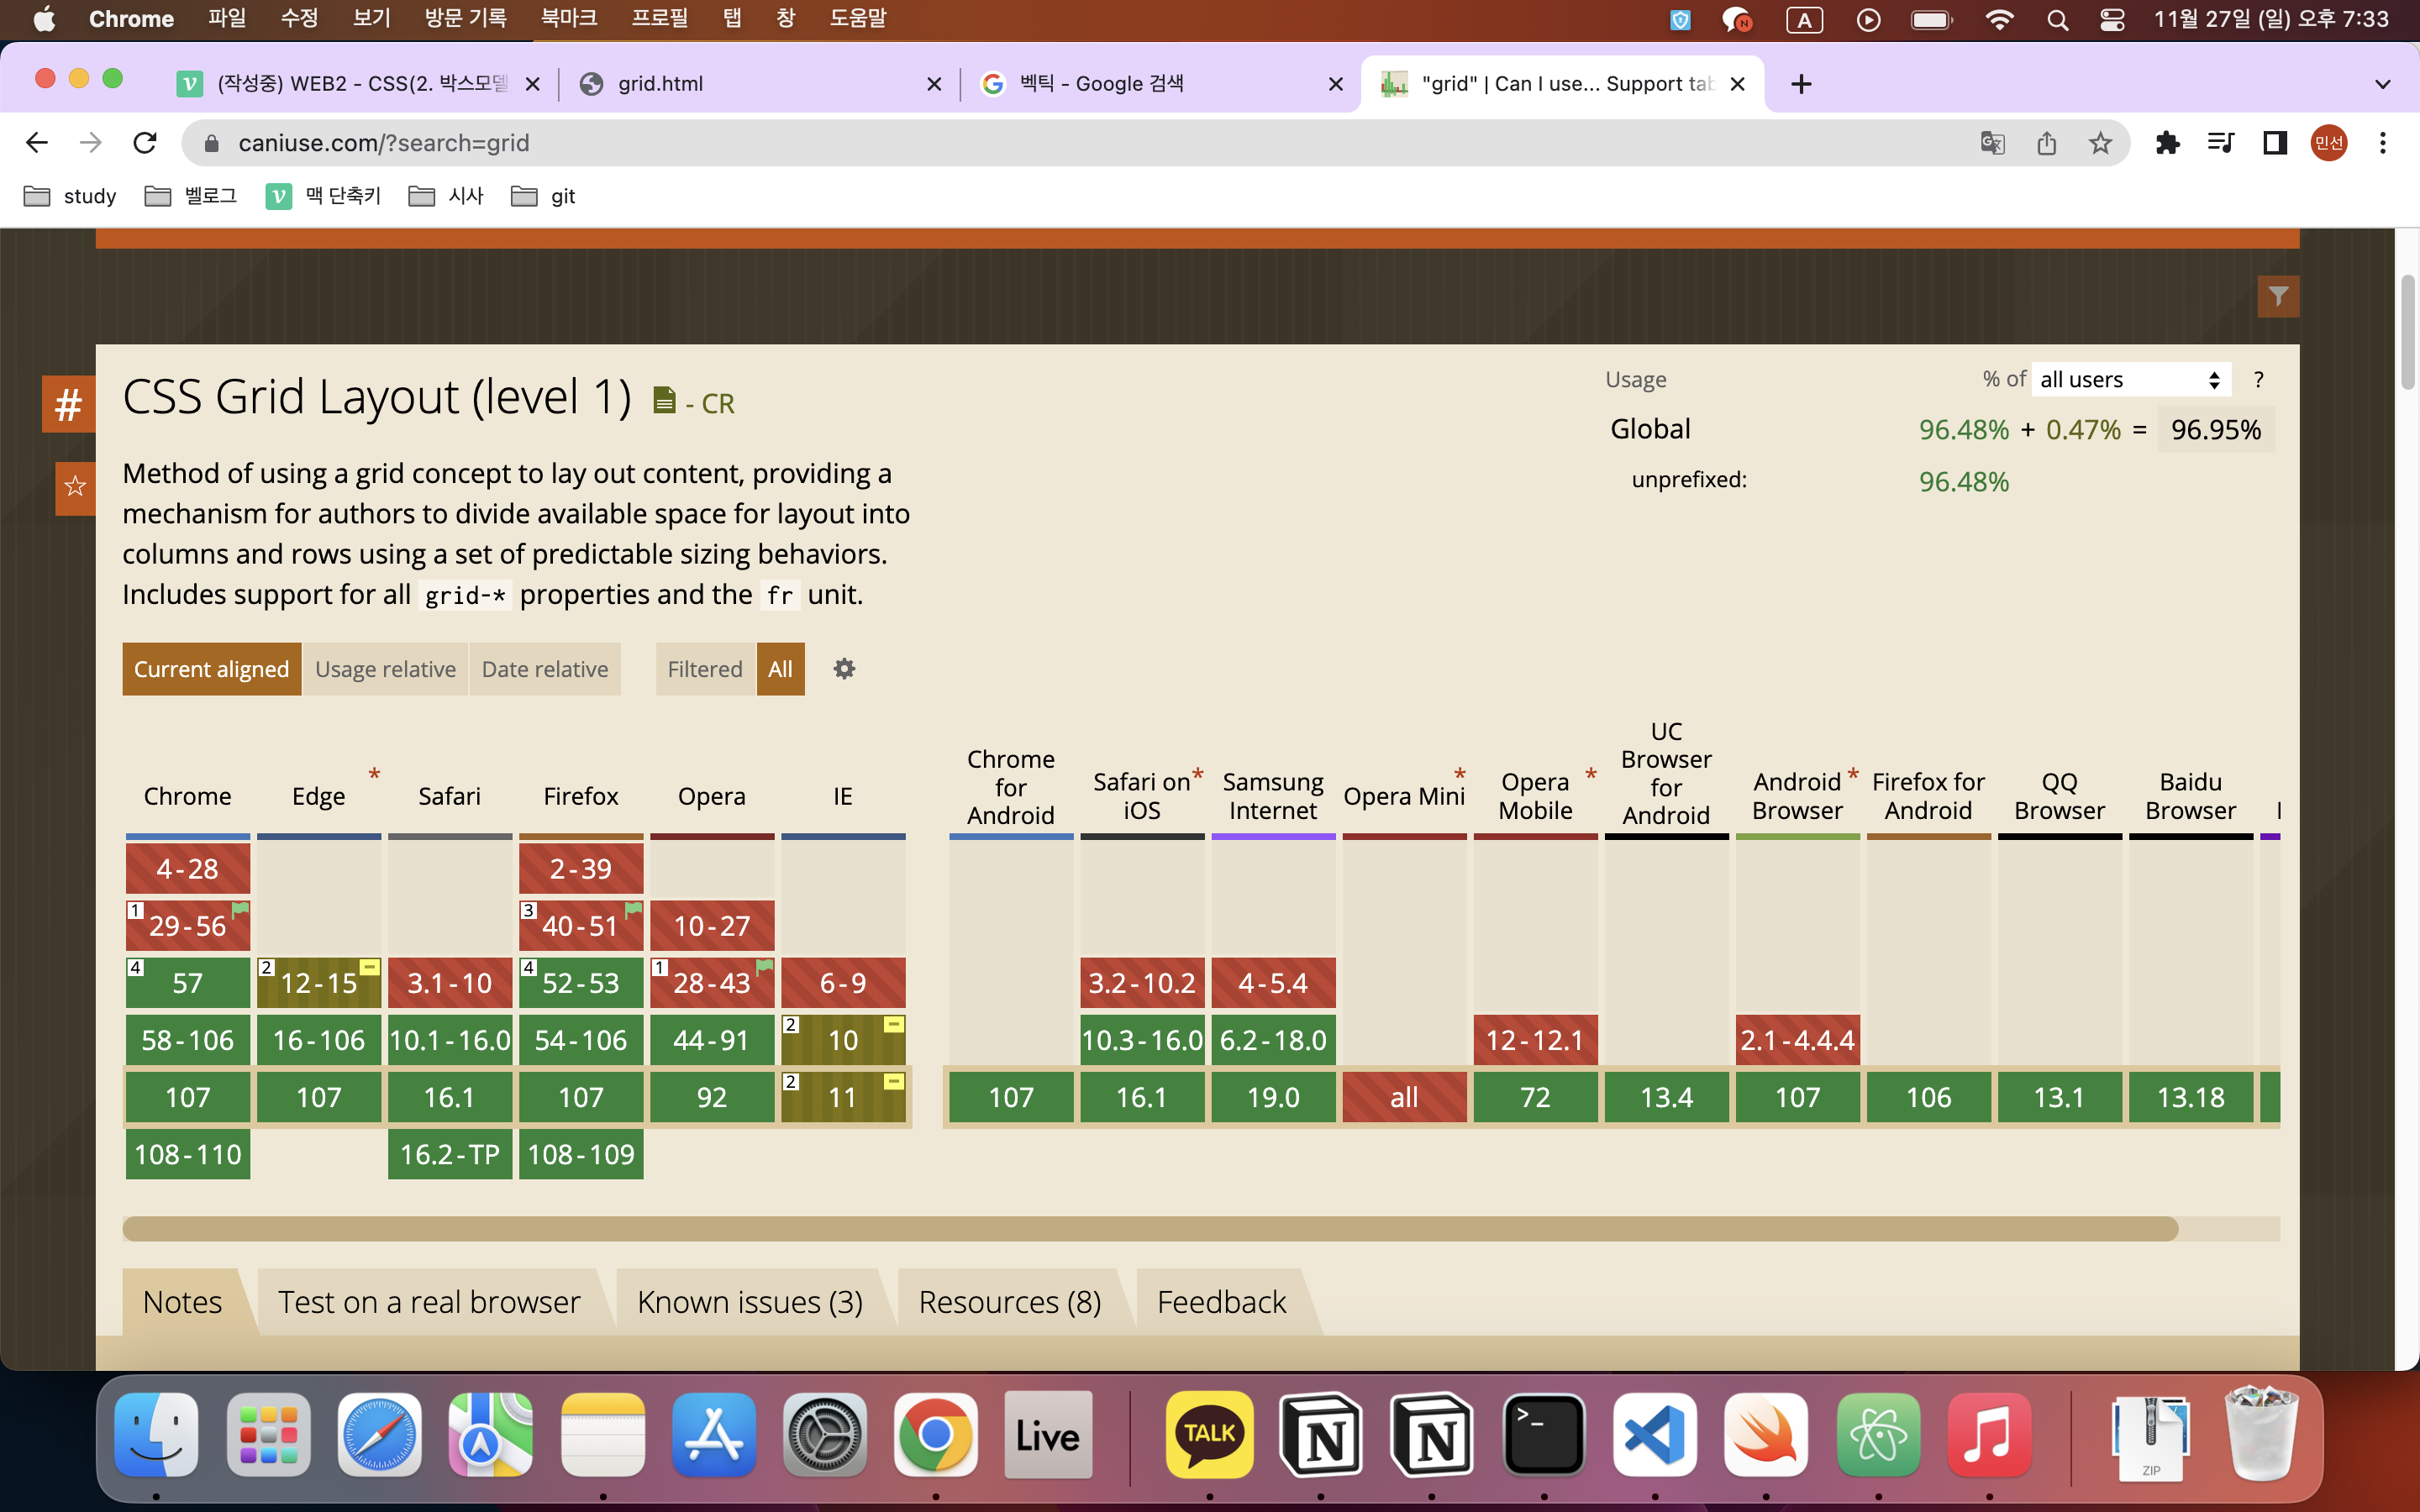
Task: Click the horizontal table scrollbar
Action: point(1150,1229)
